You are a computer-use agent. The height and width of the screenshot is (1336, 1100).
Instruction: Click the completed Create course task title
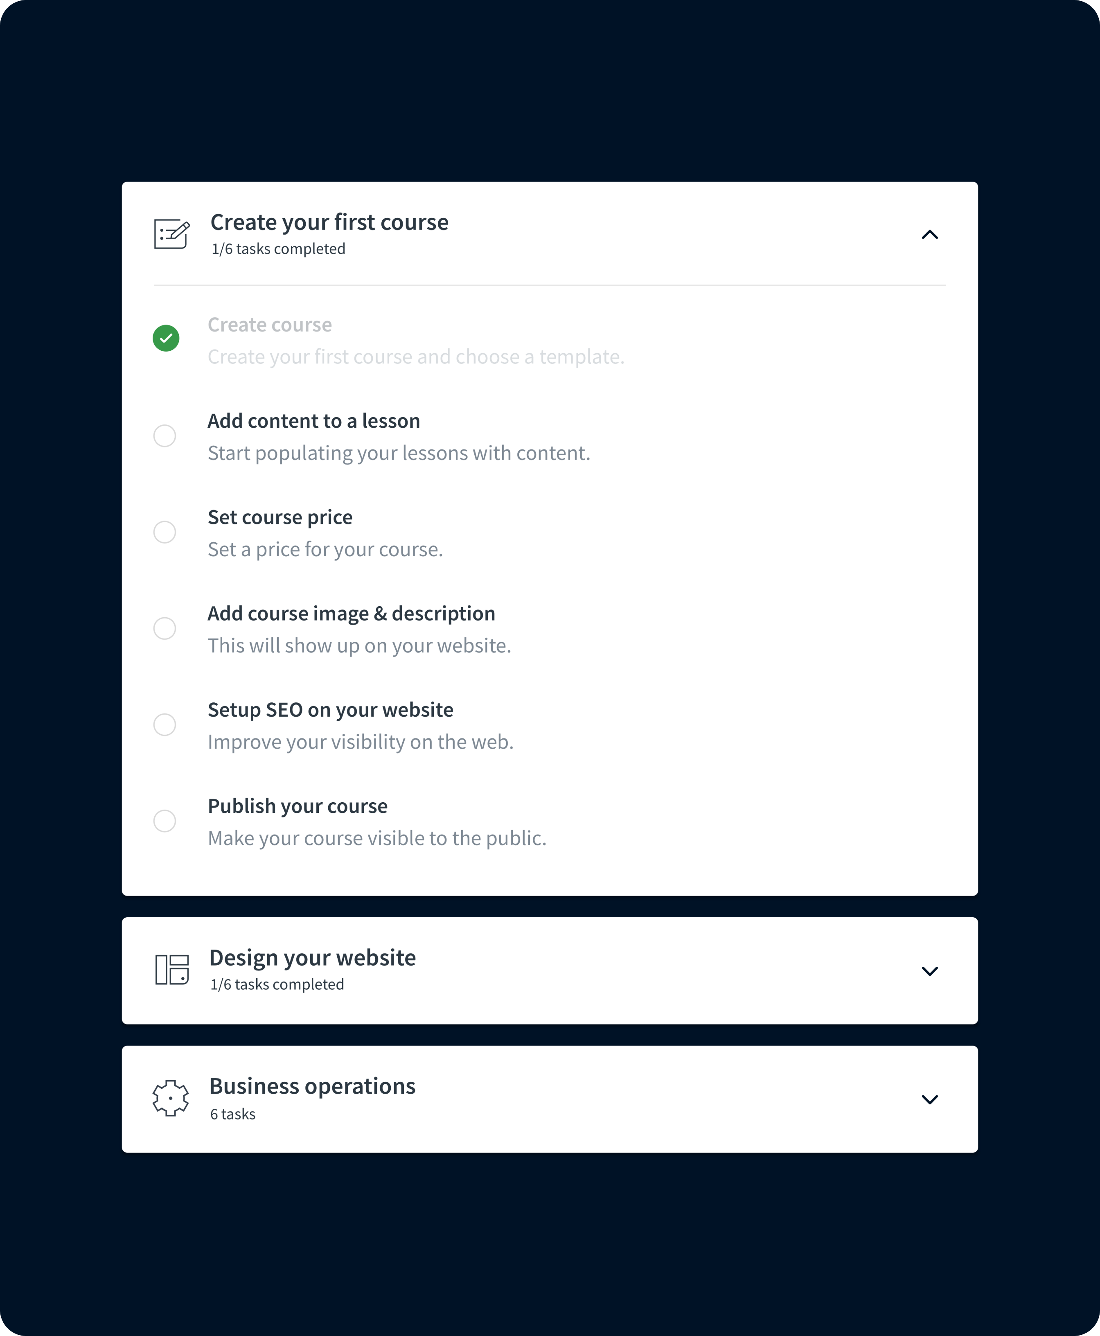(269, 325)
